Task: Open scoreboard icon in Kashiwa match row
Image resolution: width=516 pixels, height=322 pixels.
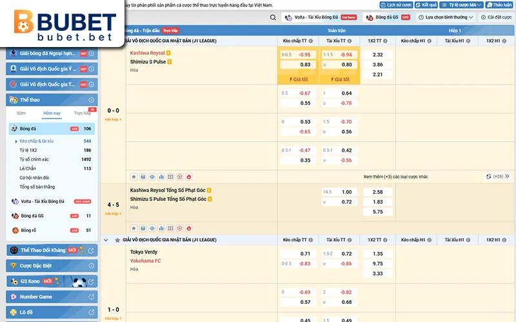Action: pyautogui.click(x=170, y=176)
